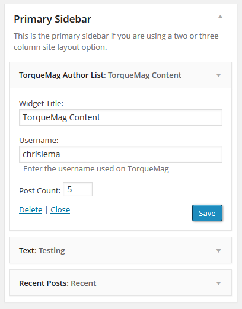This screenshot has height=309, width=242.
Task: Click the Widget Title label
Action: tap(41, 104)
